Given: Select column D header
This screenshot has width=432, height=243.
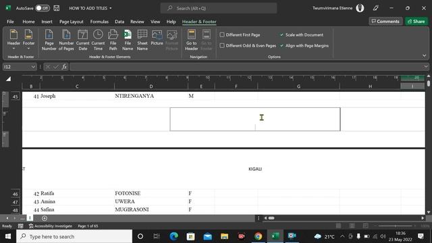Looking at the screenshot, I should [151, 86].
